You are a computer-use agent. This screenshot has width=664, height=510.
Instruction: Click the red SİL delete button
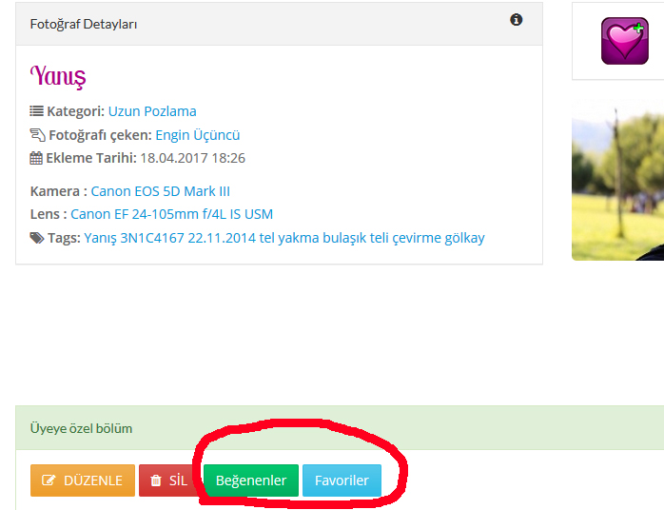[x=168, y=481]
